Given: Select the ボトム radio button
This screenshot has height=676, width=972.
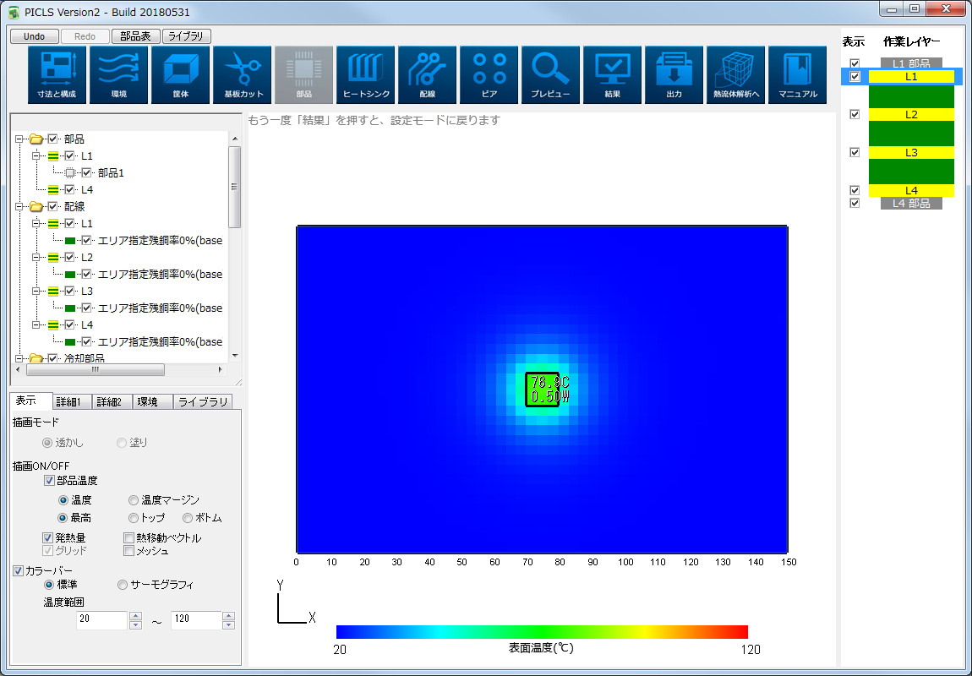Looking at the screenshot, I should pos(188,518).
